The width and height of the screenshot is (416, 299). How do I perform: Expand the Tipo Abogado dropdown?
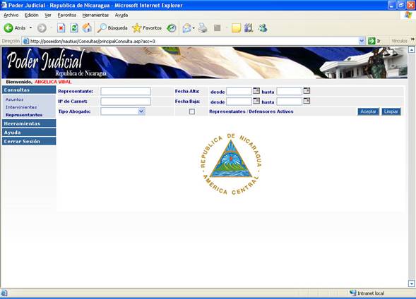click(x=141, y=111)
